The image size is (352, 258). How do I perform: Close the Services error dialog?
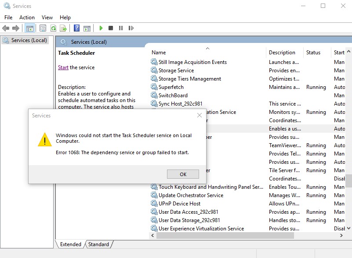click(200, 115)
